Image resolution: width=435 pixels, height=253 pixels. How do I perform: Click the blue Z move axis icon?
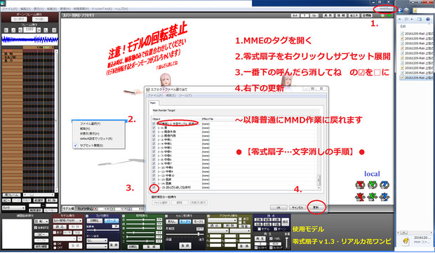click(x=384, y=197)
